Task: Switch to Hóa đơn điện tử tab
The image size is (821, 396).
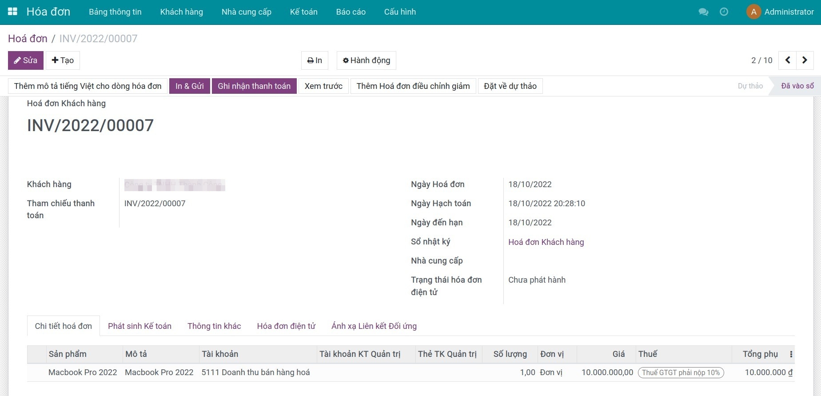Action: [286, 326]
